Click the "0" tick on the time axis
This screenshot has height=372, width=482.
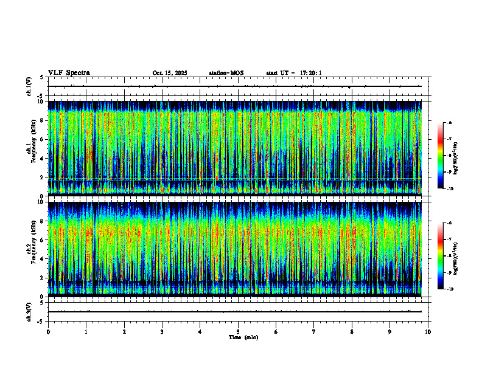(48, 332)
